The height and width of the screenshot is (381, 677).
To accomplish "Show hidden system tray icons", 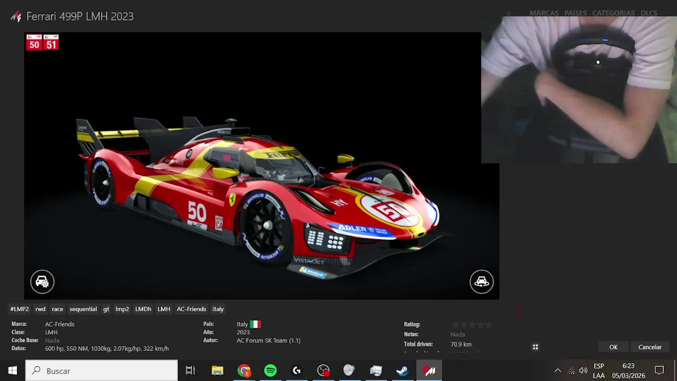I will pos(557,370).
